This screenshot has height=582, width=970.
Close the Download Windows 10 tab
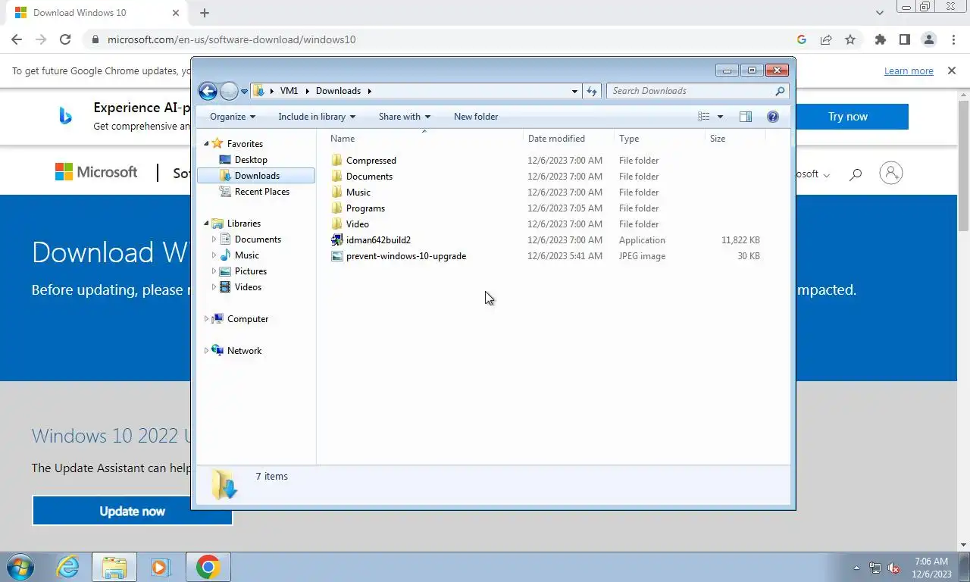click(x=176, y=13)
